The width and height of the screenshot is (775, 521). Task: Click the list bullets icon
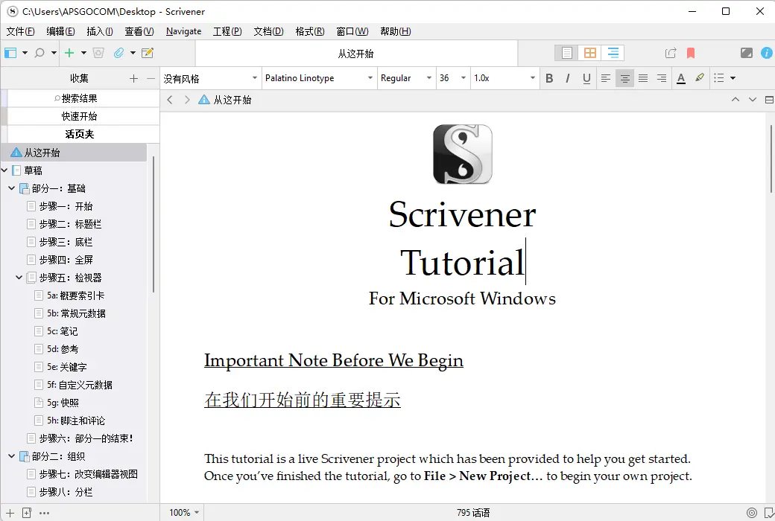(x=719, y=78)
